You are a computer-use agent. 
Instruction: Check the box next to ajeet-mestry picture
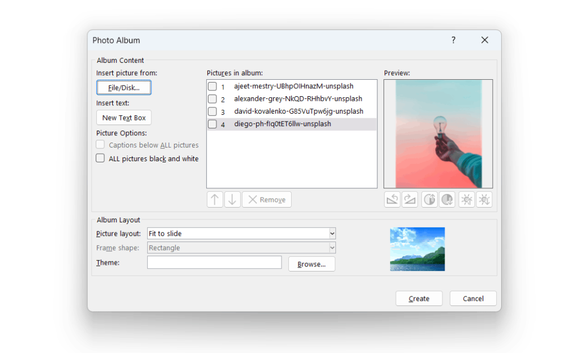tap(214, 86)
